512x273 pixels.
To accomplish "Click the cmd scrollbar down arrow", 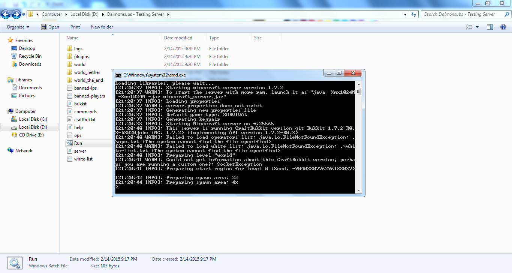I will pyautogui.click(x=359, y=190).
